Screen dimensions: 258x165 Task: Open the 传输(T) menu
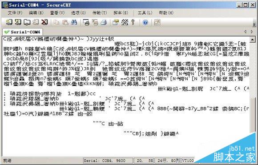tap(100, 13)
